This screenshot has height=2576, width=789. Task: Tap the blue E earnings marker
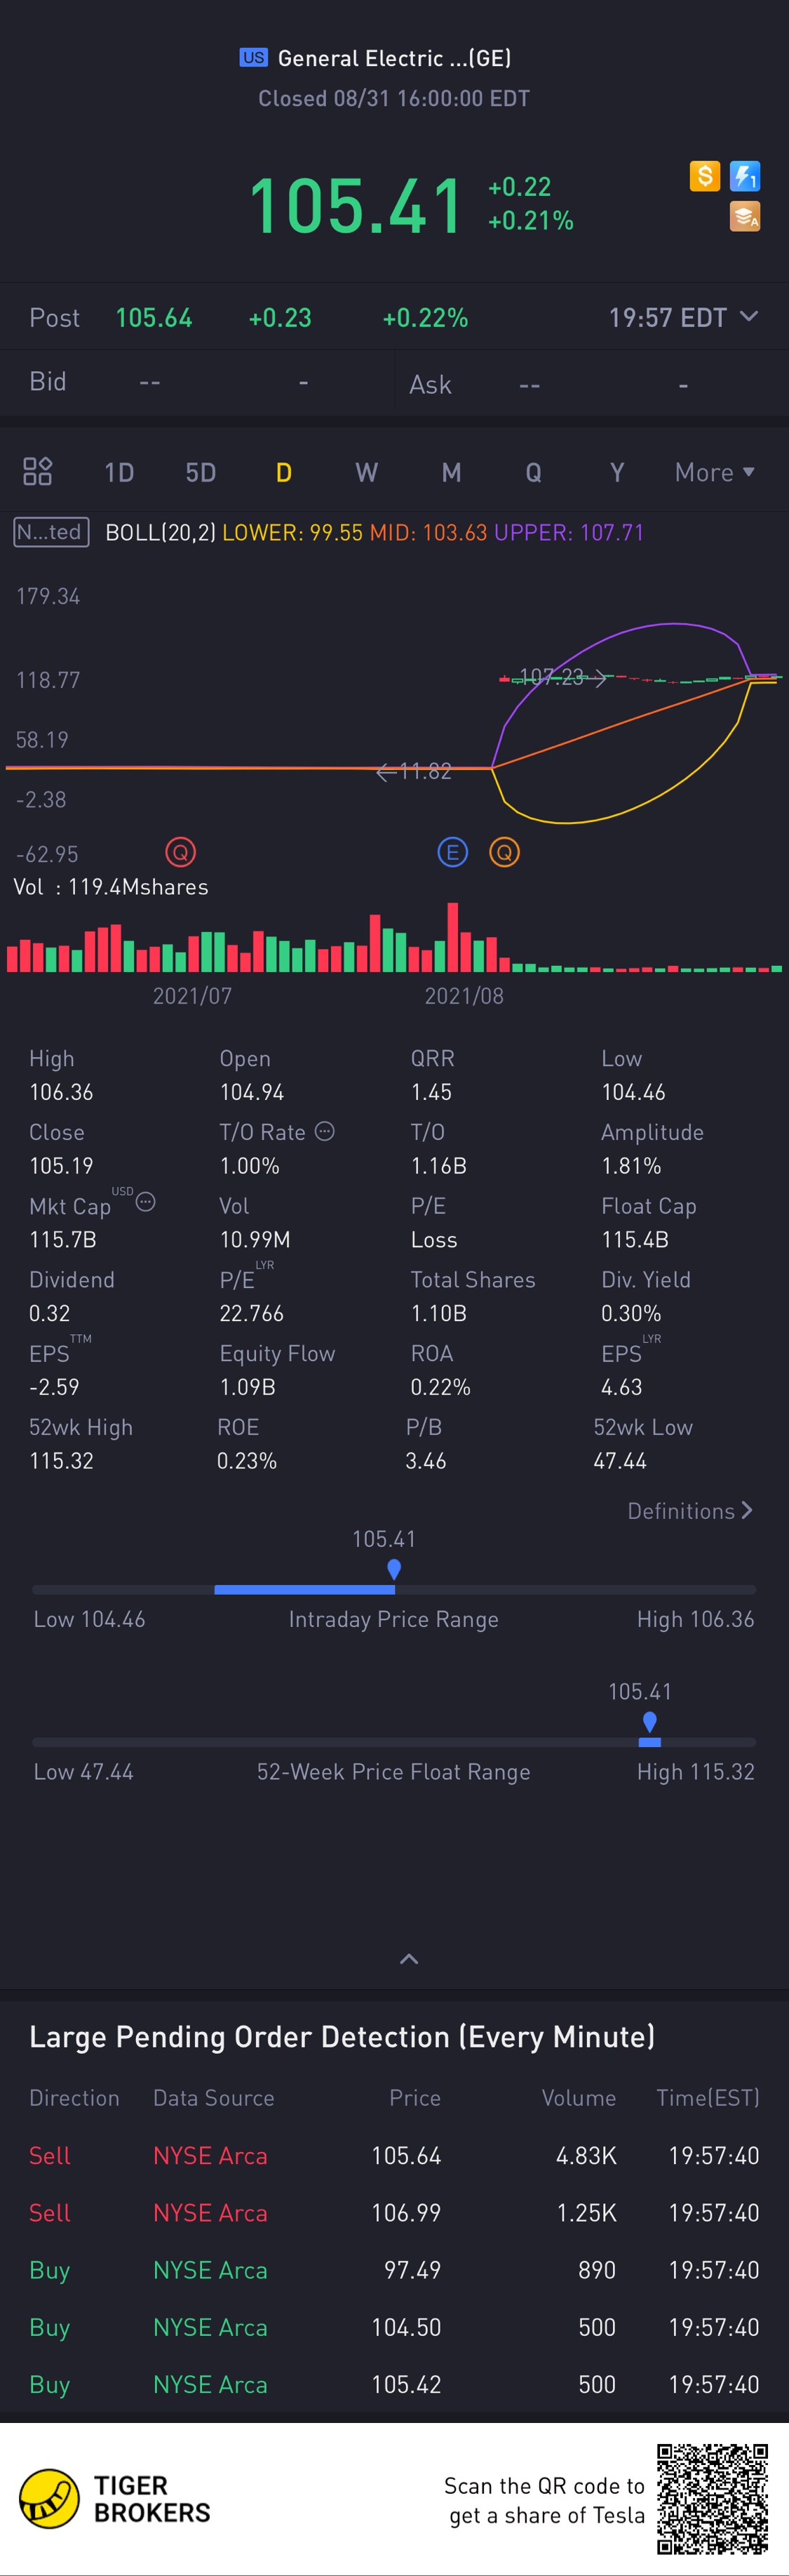(x=452, y=852)
